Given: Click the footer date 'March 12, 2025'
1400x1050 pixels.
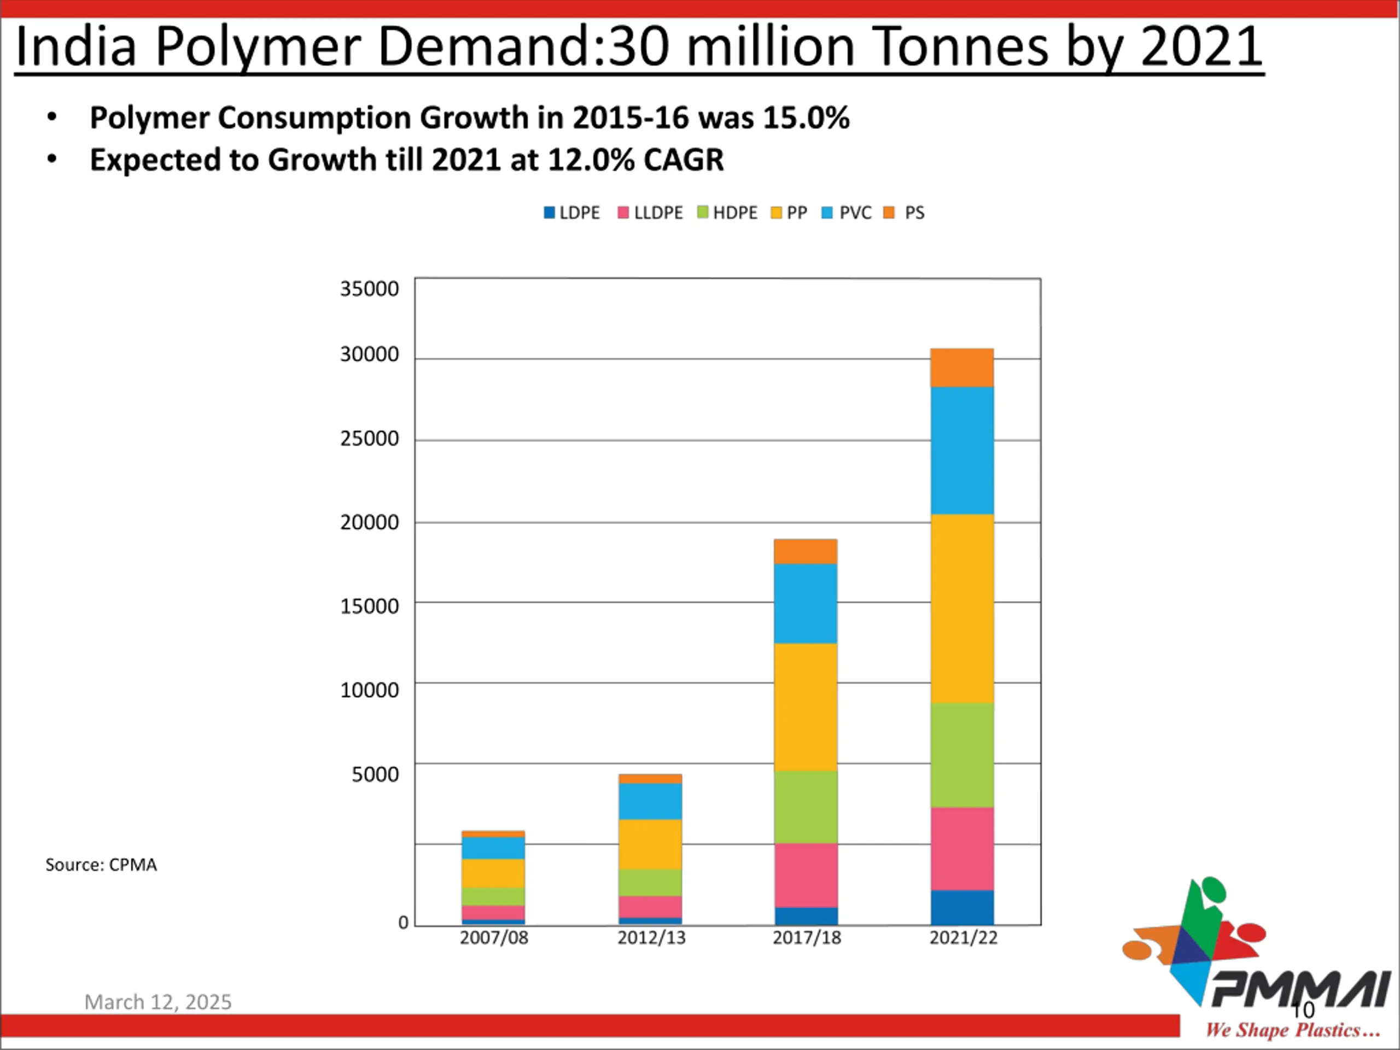Looking at the screenshot, I should 158,1002.
